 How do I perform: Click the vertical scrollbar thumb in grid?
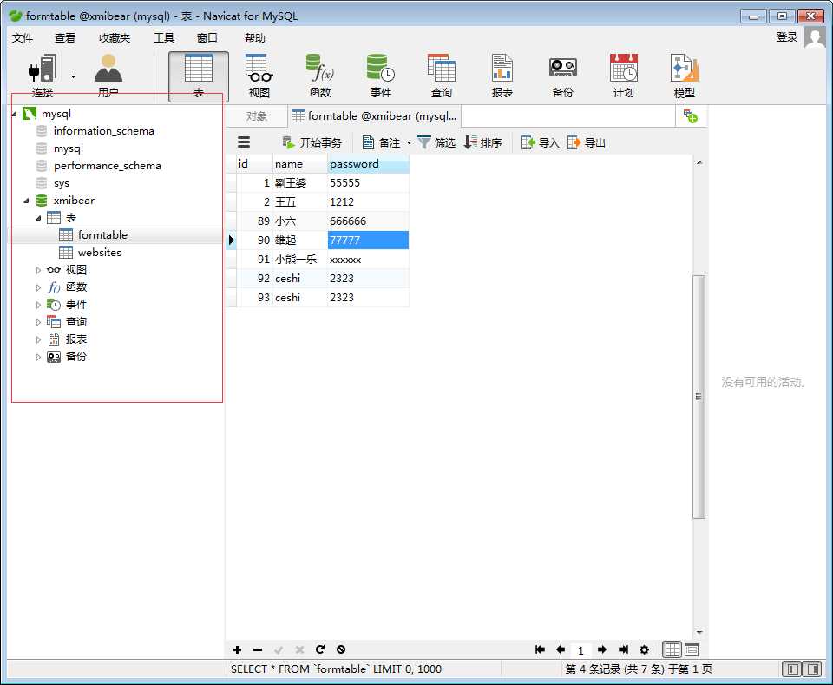point(699,397)
